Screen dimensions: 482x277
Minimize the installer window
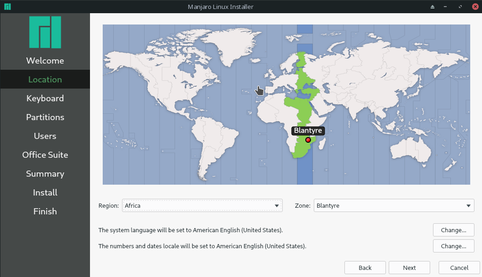click(445, 7)
